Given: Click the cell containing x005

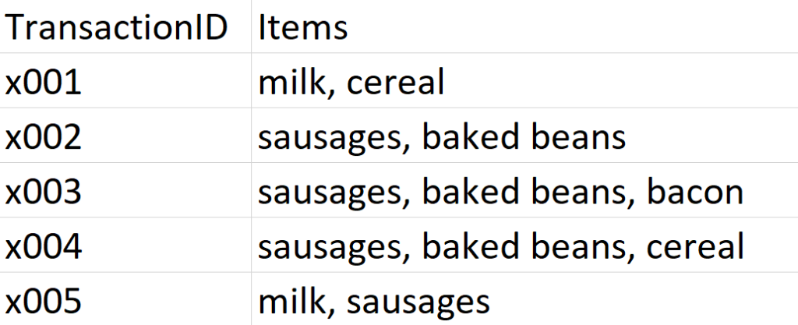Looking at the screenshot, I should [x=125, y=299].
